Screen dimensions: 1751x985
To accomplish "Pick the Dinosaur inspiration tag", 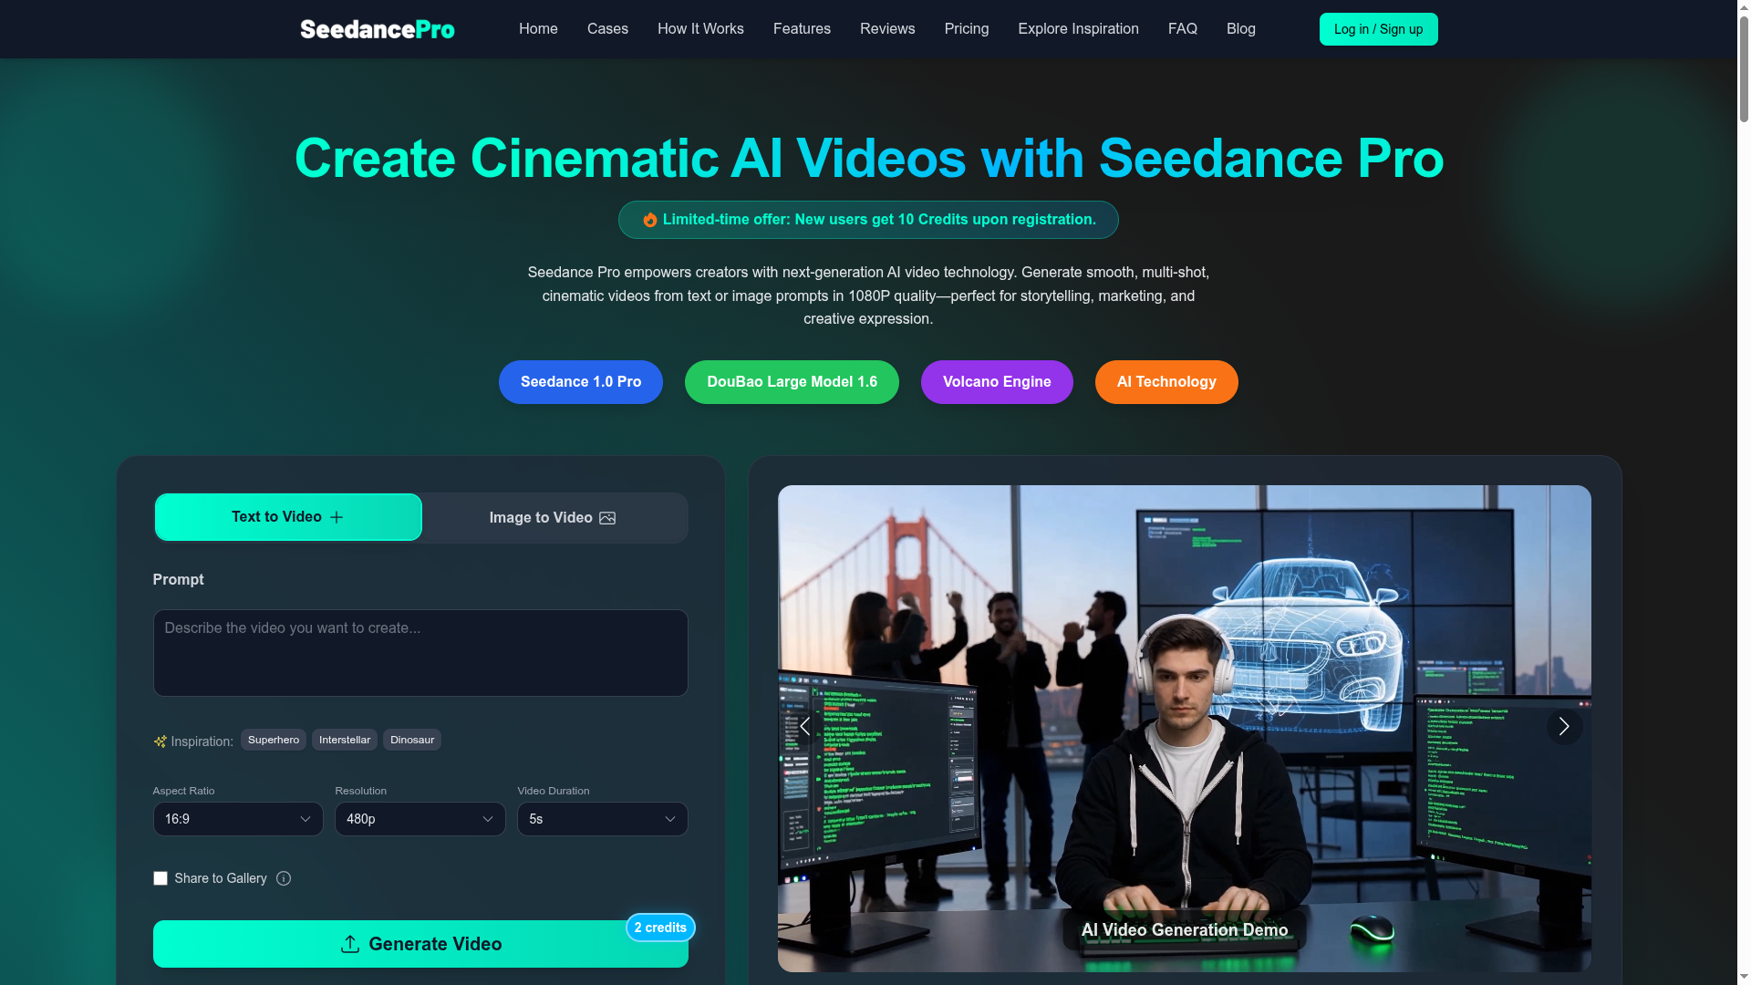I will [x=412, y=740].
